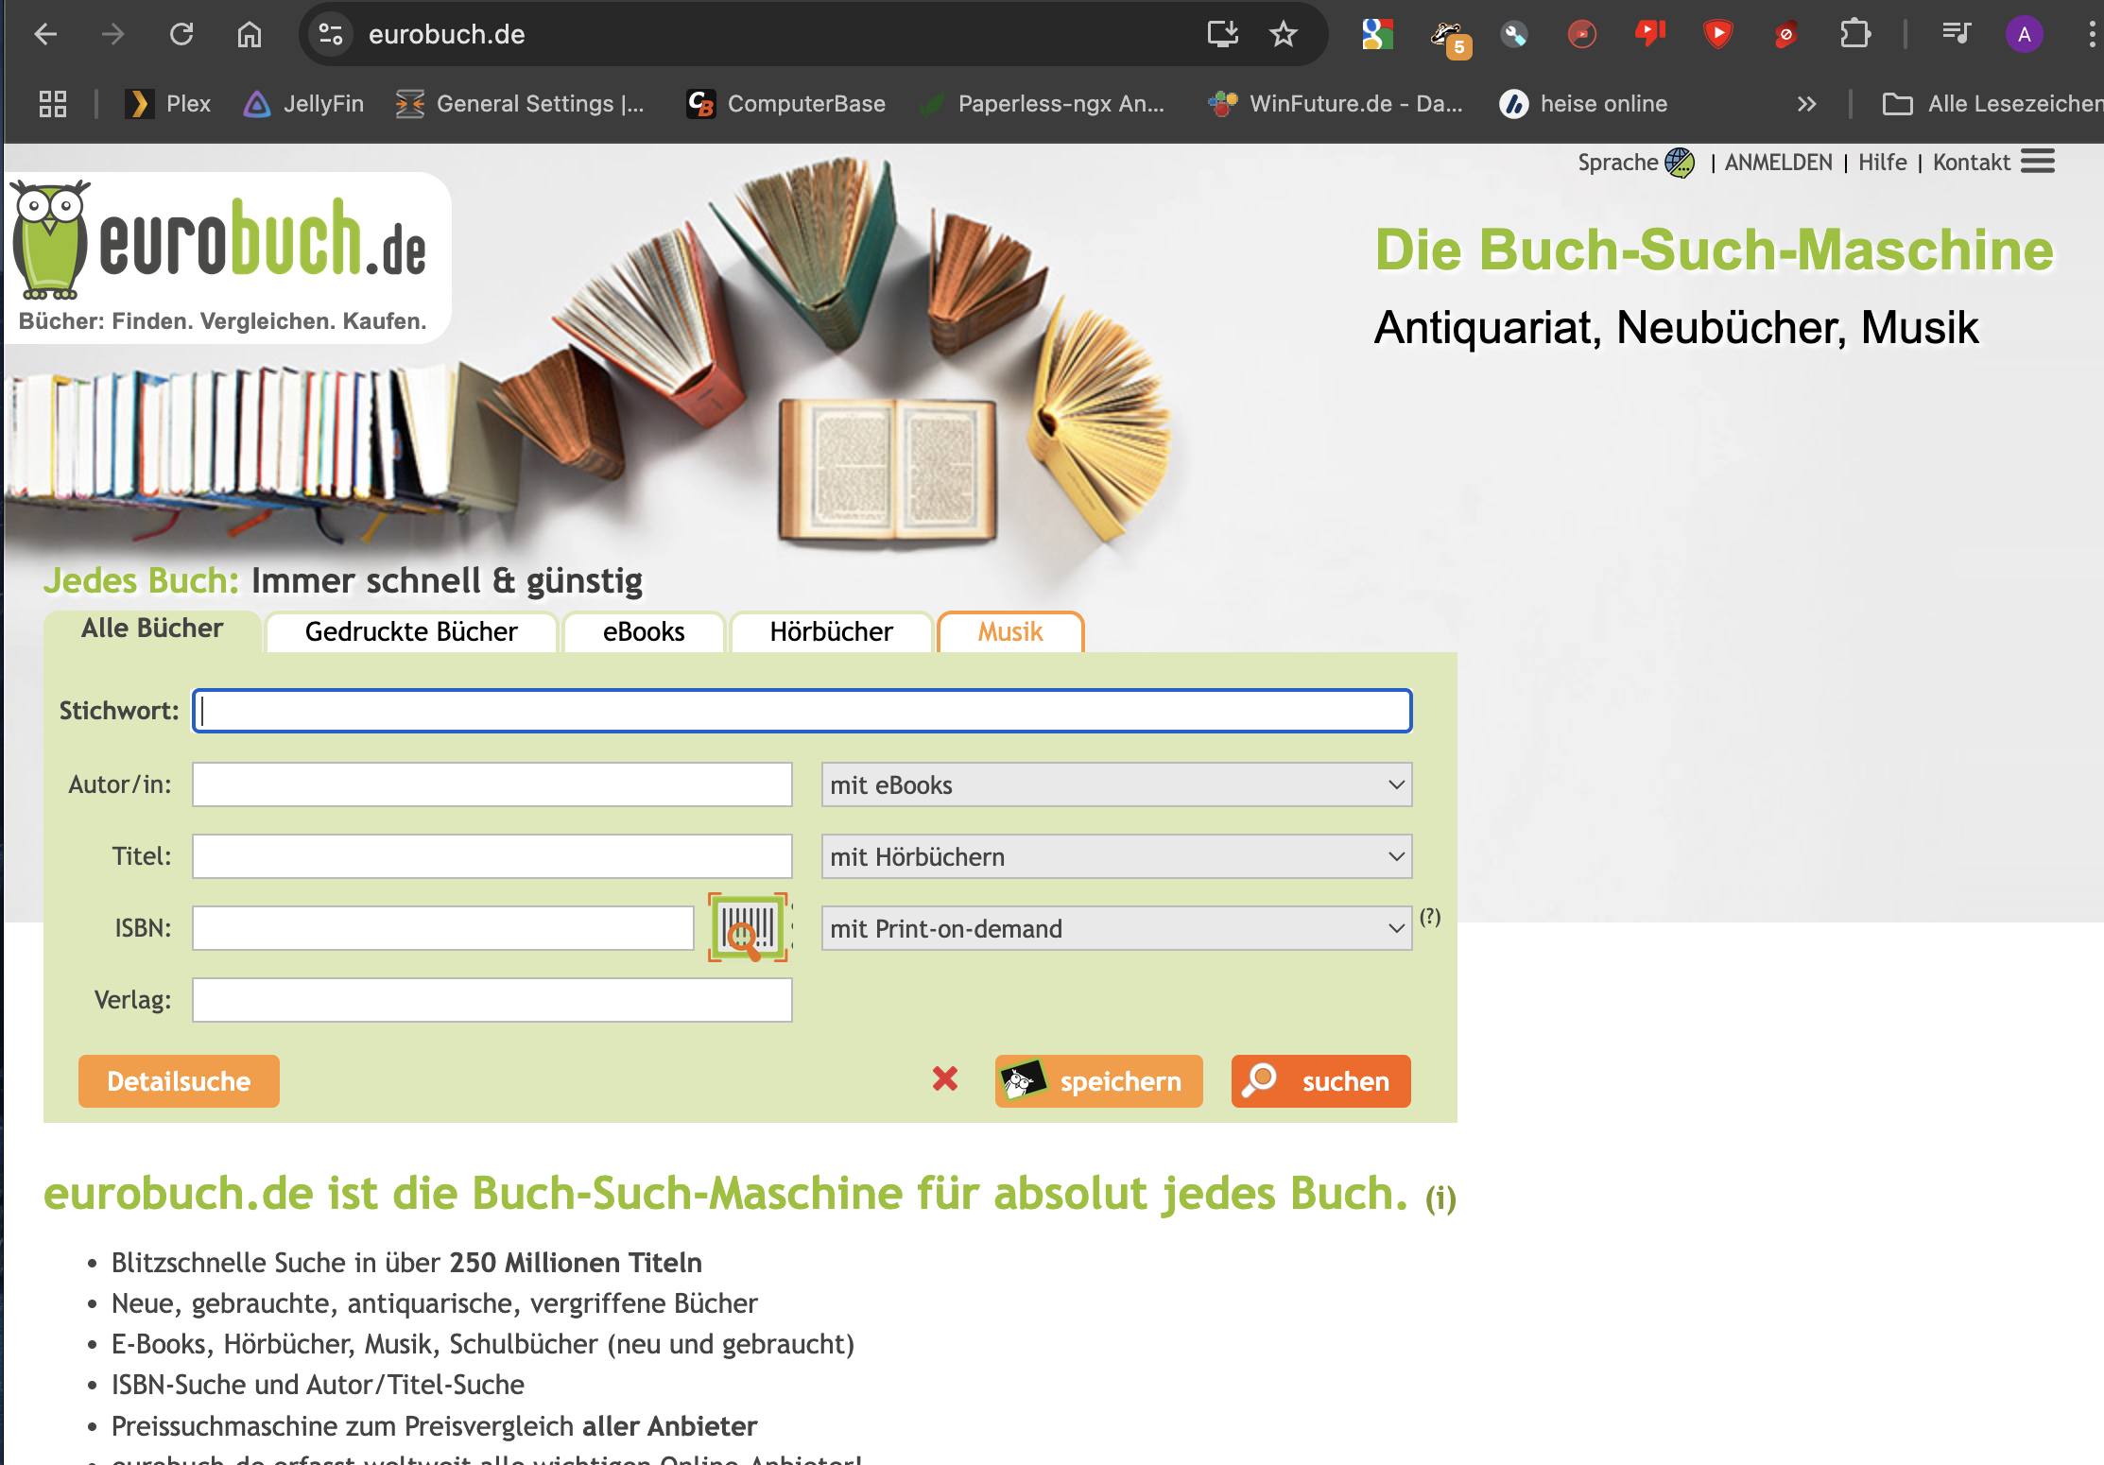Viewport: 2104px width, 1465px height.
Task: Open the Print-on-demand help (?) icon
Action: [x=1430, y=917]
